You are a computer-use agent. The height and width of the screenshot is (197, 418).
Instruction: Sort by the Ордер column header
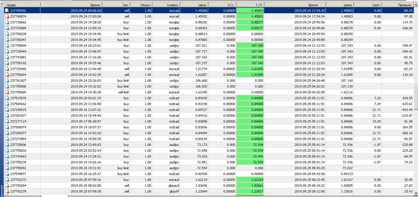[x=22, y=5]
